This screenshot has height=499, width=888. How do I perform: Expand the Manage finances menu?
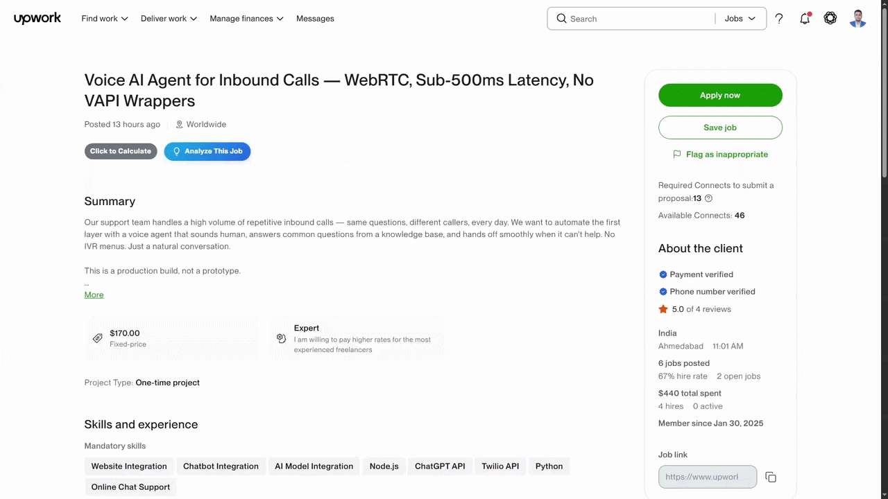(x=247, y=19)
